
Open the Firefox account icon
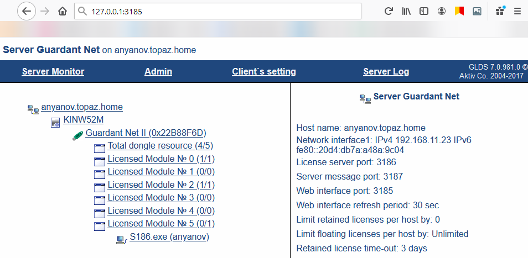coord(441,11)
